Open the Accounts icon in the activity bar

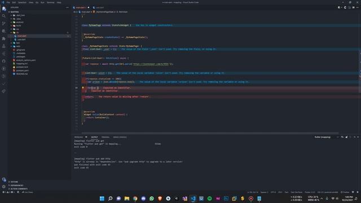[x=4, y=179]
